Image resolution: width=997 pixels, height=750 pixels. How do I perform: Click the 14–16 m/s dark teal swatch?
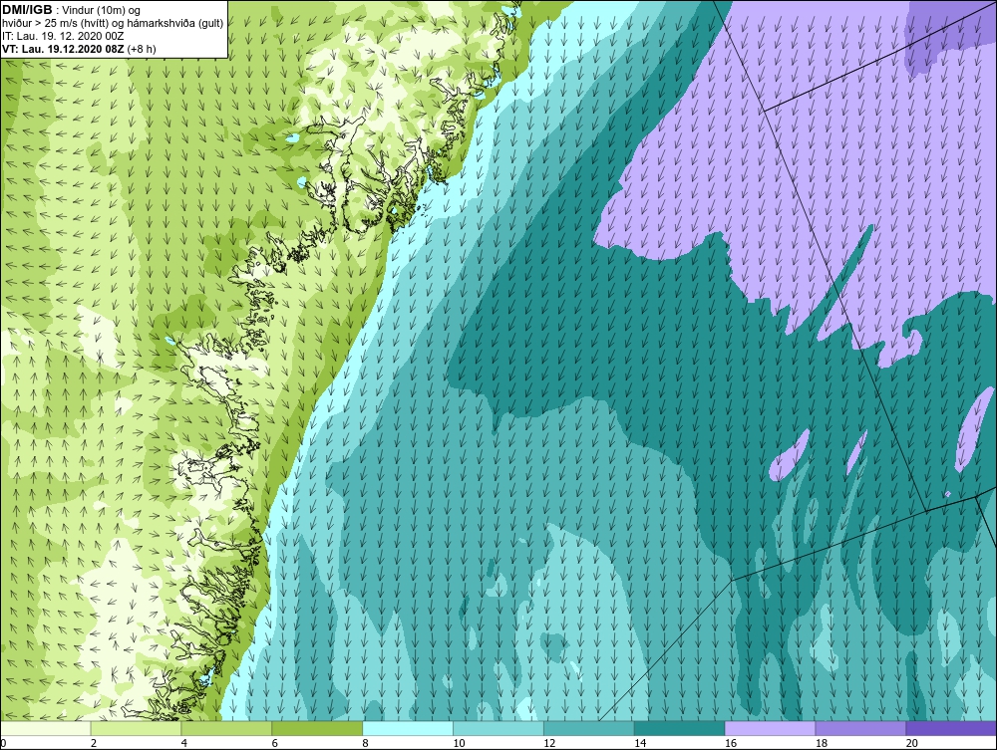click(x=680, y=728)
